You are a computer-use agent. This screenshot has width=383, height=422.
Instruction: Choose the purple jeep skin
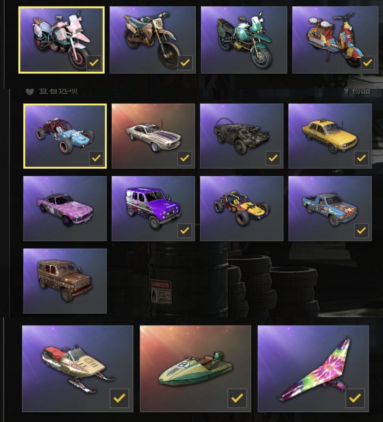[x=153, y=208]
